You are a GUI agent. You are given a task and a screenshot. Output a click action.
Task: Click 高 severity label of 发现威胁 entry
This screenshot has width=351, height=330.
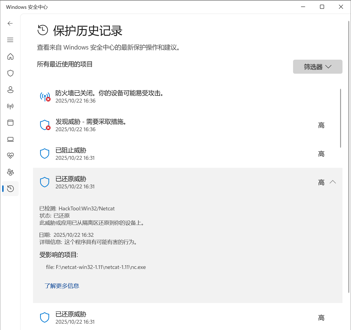coord(321,125)
